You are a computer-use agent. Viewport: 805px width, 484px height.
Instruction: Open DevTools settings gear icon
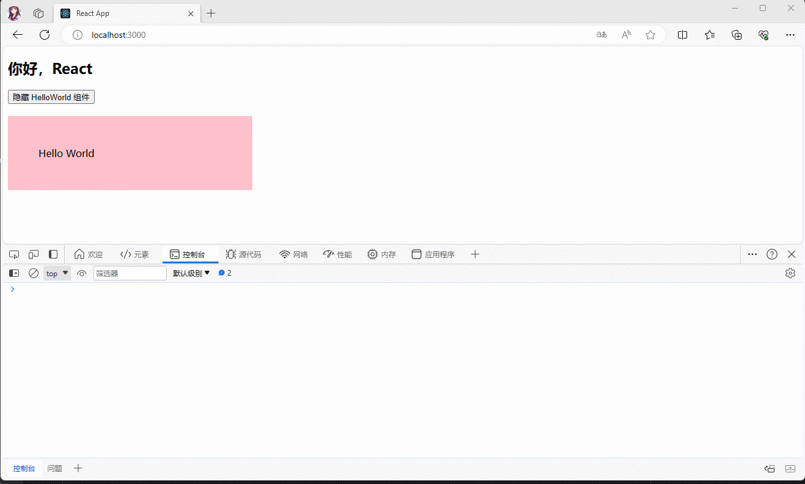[790, 273]
